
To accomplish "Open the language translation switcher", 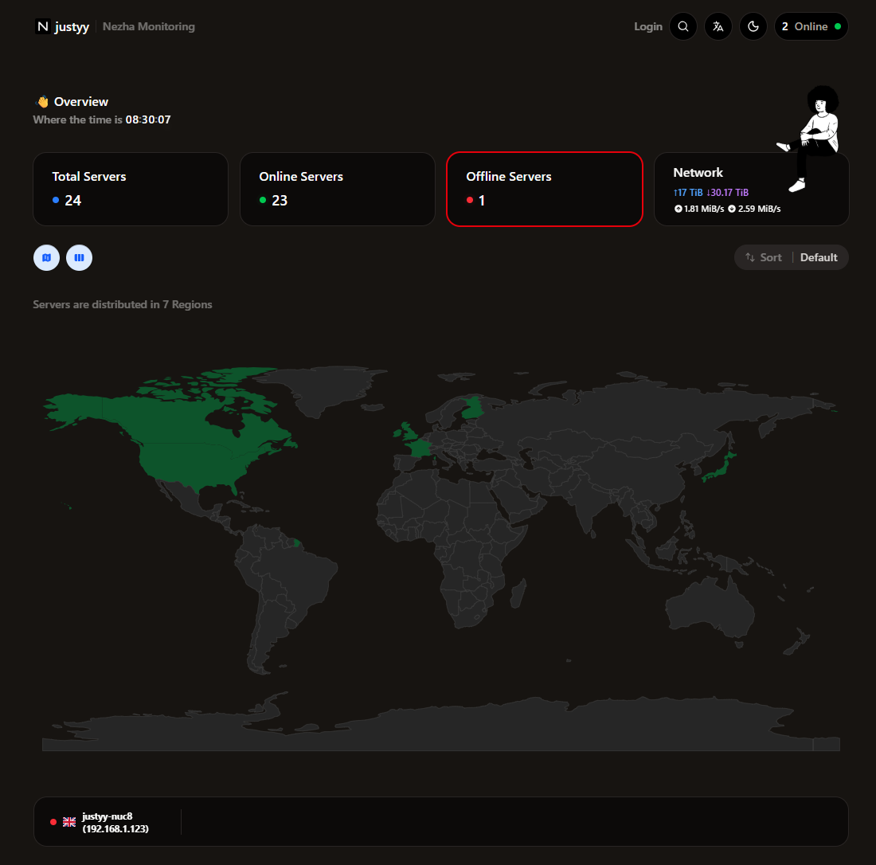I will point(718,26).
